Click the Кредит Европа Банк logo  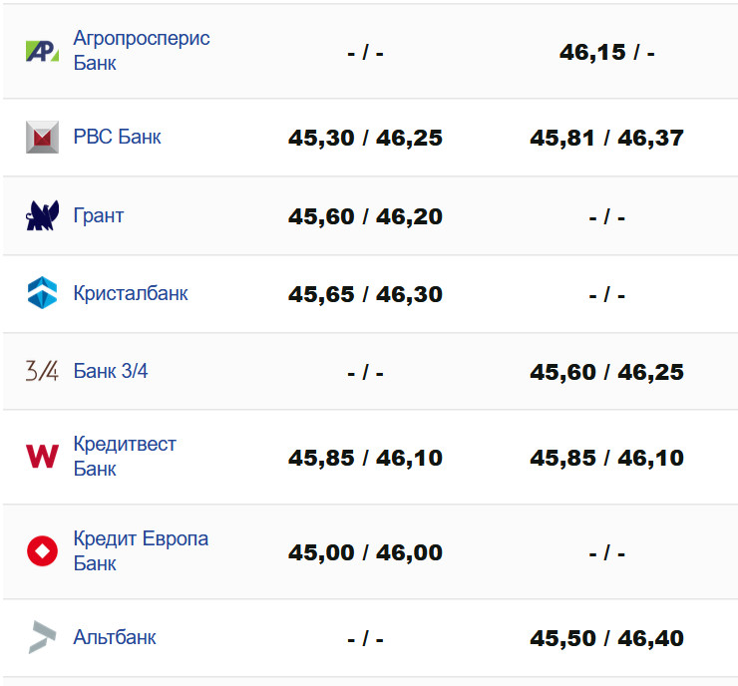point(42,551)
